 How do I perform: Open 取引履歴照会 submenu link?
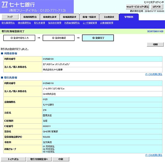point(8,23)
